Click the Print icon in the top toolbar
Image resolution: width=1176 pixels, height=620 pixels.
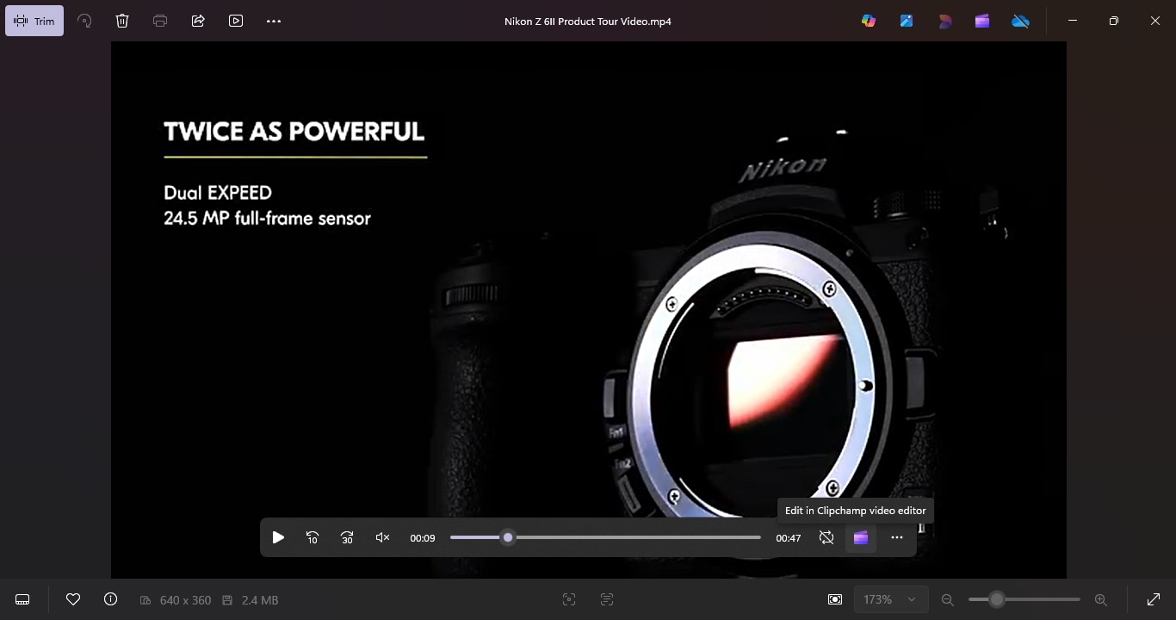pos(160,21)
